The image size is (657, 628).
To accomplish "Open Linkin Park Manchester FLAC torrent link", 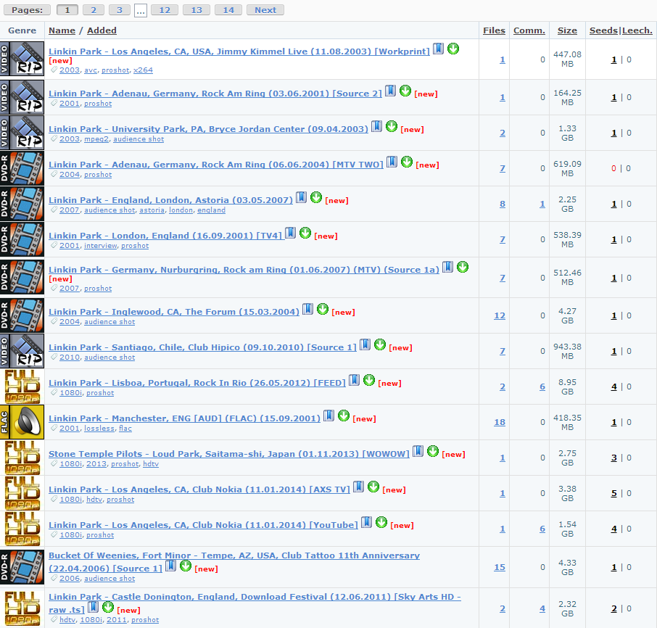I will click(x=184, y=418).
